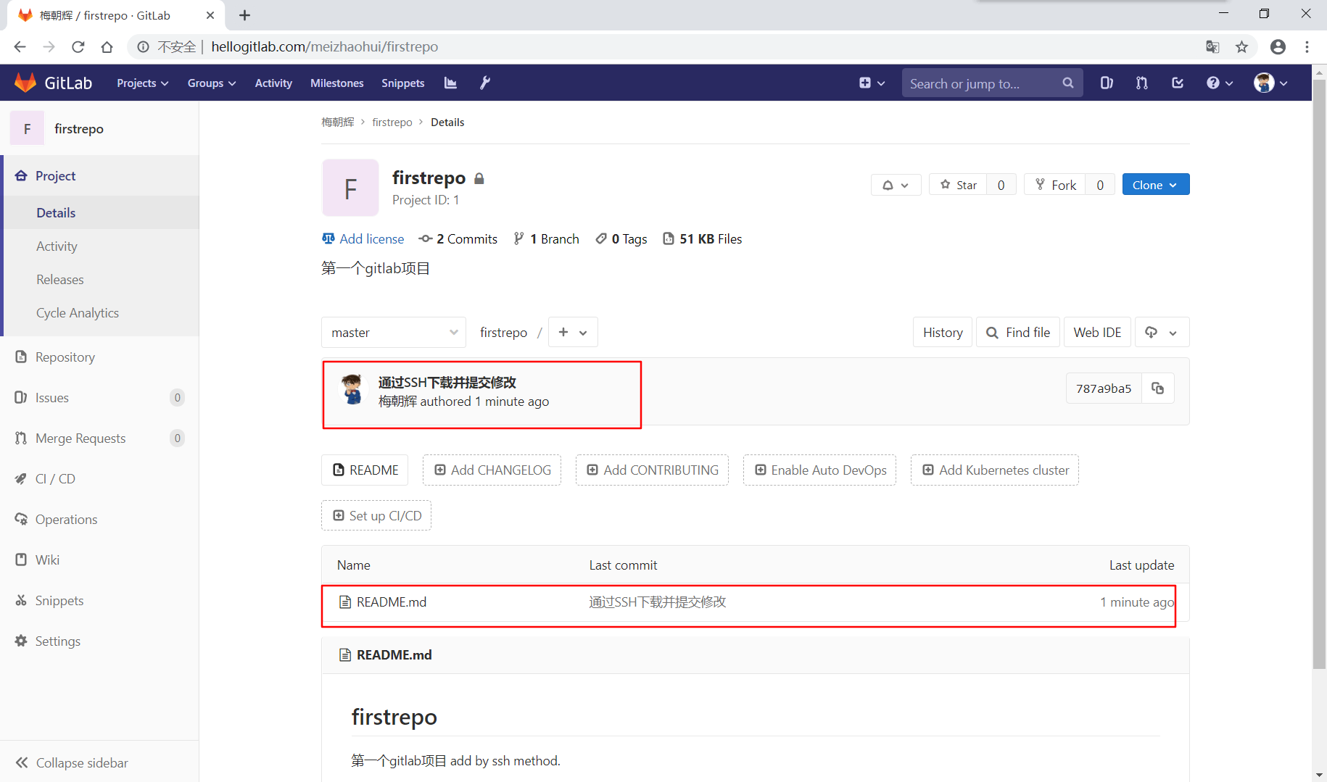
Task: Navigate back in the browser
Action: click(20, 46)
